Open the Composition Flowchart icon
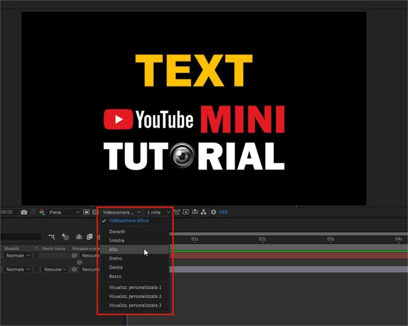408x326 pixels. [x=204, y=212]
